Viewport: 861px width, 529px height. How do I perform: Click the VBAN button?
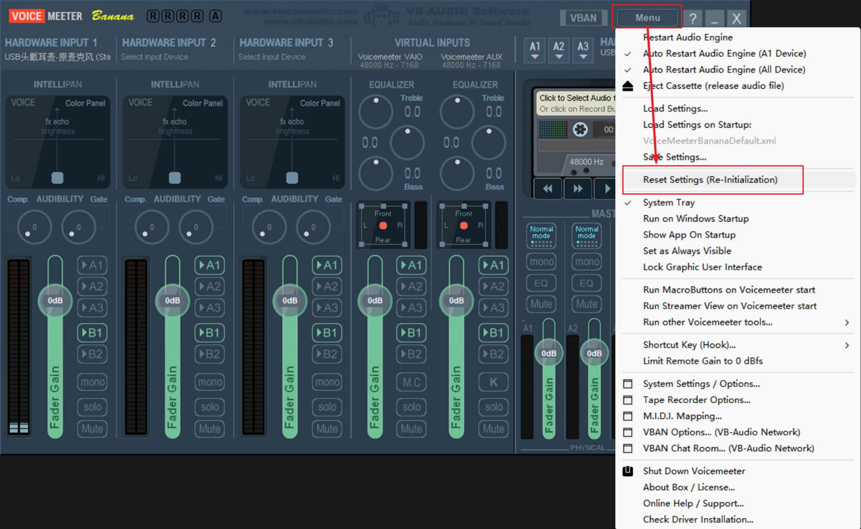583,18
